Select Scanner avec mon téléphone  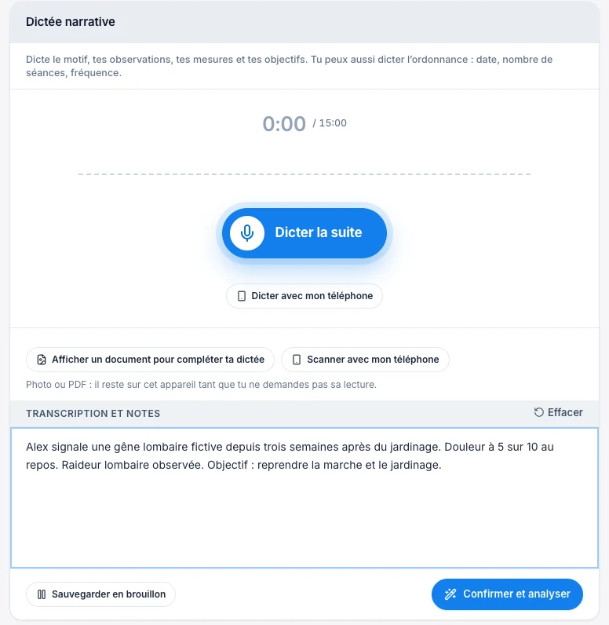point(365,360)
